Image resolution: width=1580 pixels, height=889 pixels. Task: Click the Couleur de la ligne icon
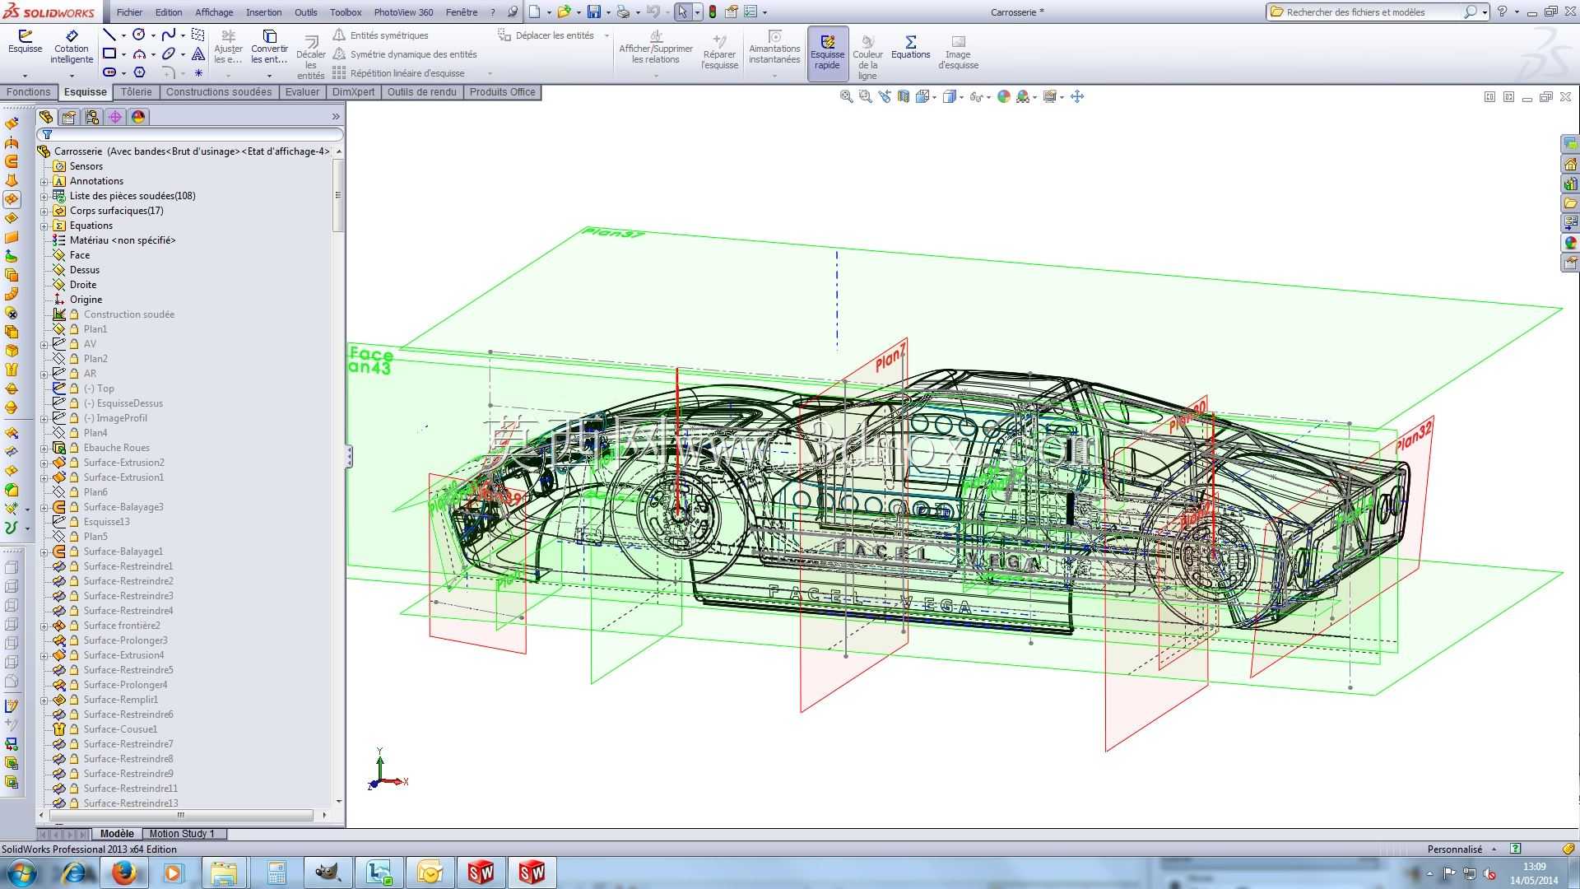point(867,57)
